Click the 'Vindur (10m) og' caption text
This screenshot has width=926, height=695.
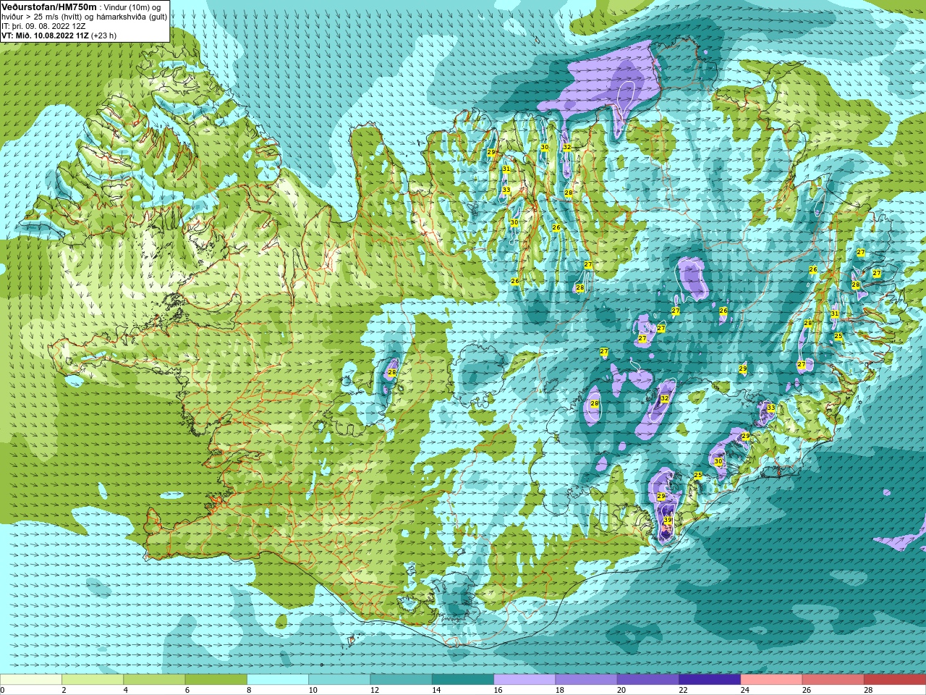click(x=132, y=7)
